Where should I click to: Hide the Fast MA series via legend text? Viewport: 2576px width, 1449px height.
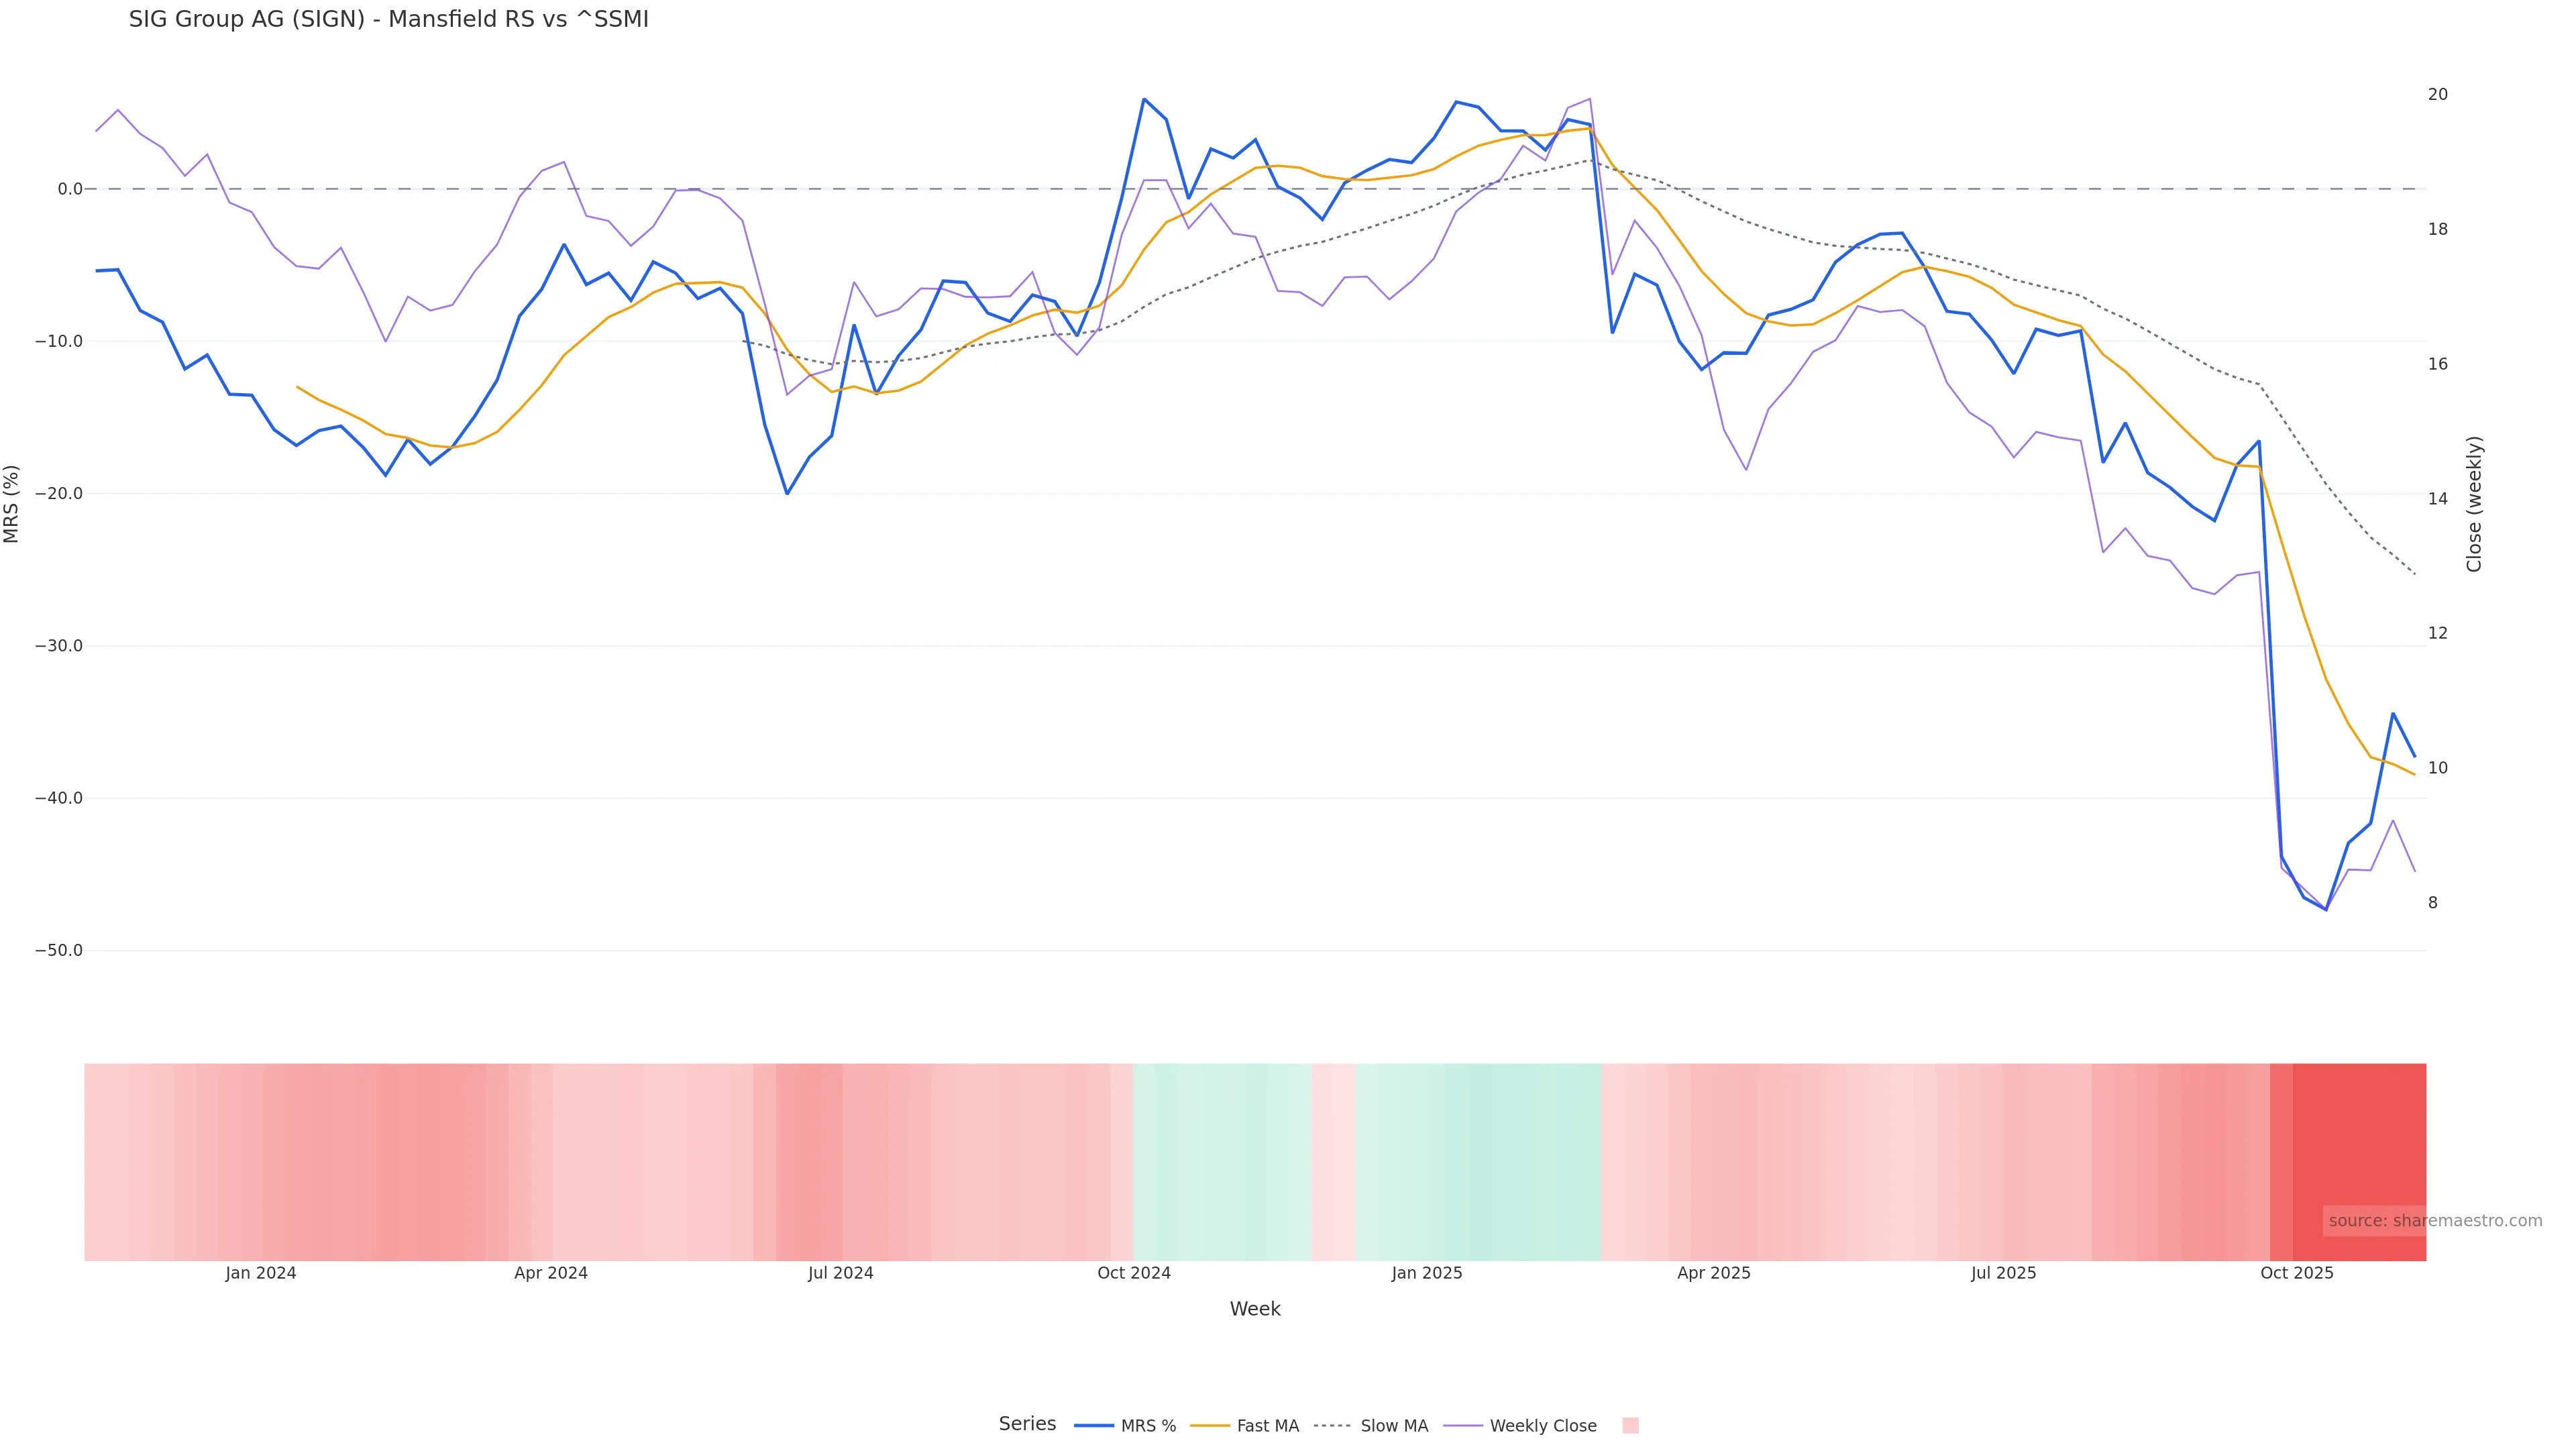[1267, 1426]
